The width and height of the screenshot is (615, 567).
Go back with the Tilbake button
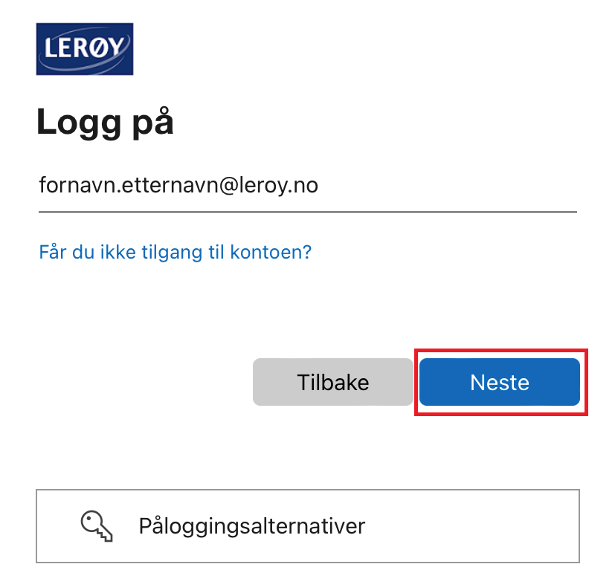pos(333,382)
